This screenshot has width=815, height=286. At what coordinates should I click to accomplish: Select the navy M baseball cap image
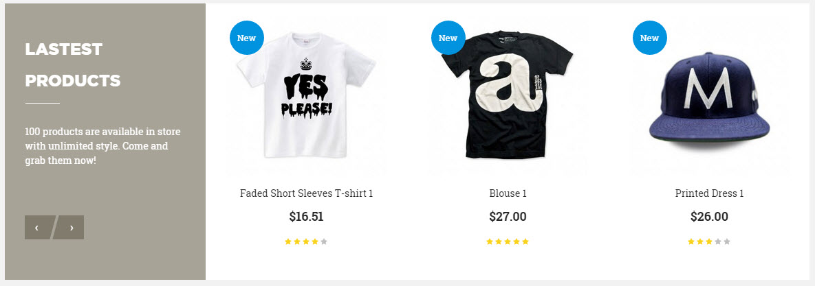pyautogui.click(x=709, y=96)
